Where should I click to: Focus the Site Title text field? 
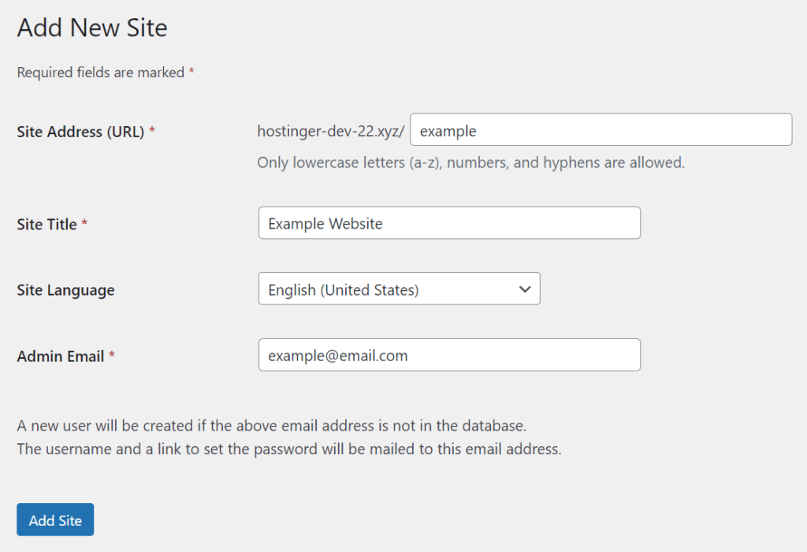pyautogui.click(x=449, y=223)
